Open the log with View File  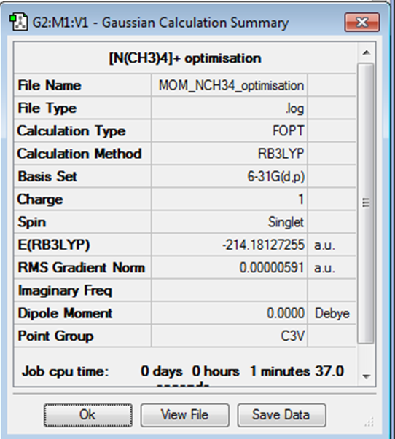pyautogui.click(x=184, y=415)
